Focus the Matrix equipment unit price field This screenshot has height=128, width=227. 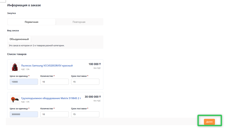[x=24, y=114]
